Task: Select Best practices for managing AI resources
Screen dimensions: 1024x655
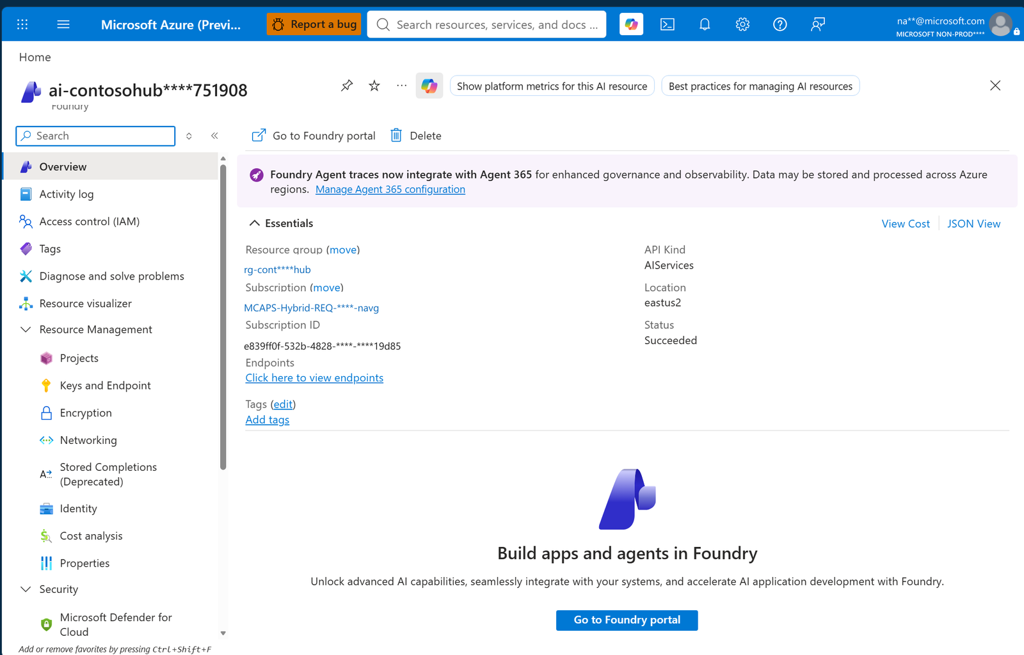Action: (x=760, y=86)
